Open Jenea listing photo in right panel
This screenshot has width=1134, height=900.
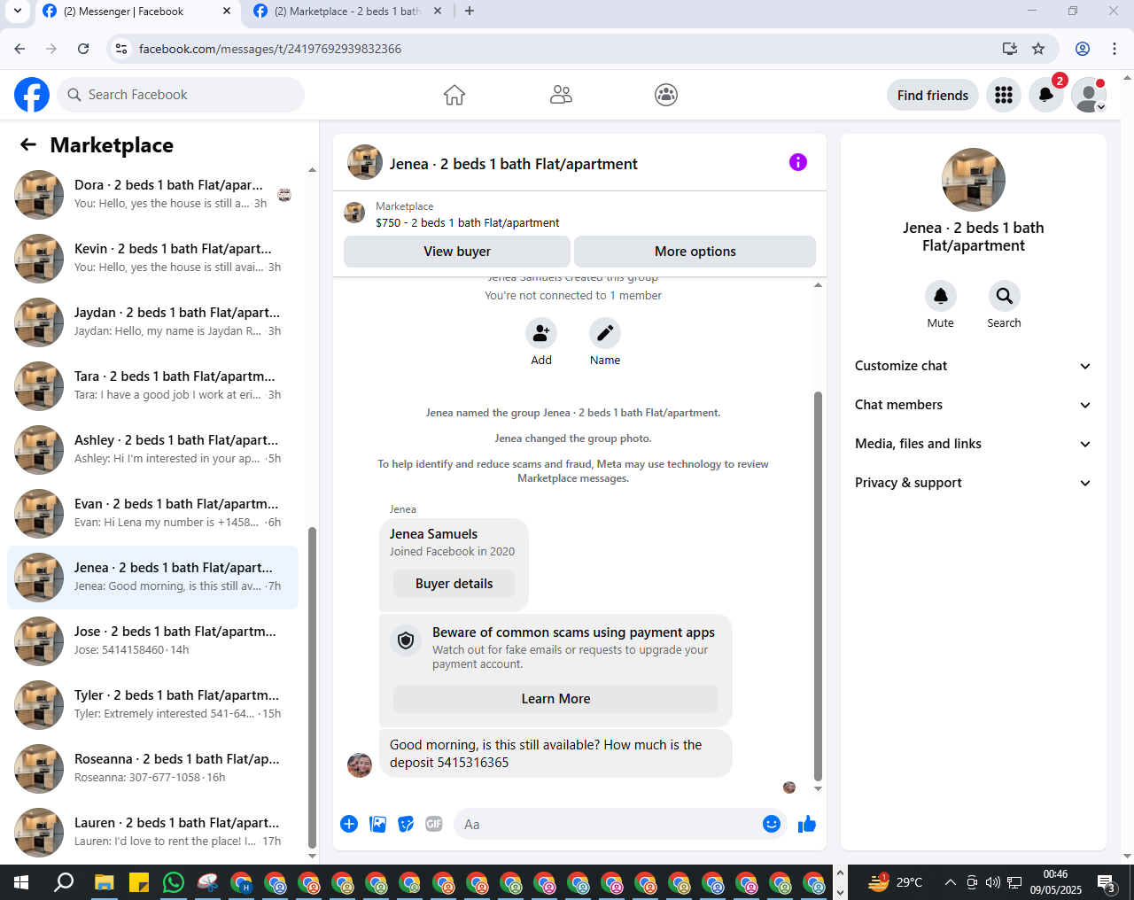coord(974,180)
